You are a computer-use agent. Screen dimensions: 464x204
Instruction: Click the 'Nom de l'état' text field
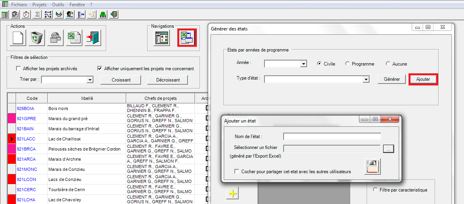pyautogui.click(x=332, y=137)
